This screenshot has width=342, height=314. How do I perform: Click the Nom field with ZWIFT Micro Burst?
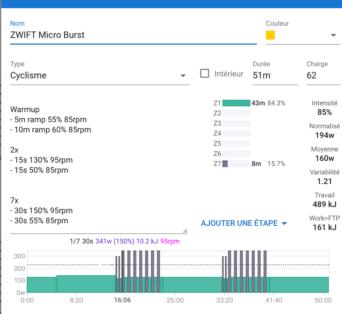133,35
